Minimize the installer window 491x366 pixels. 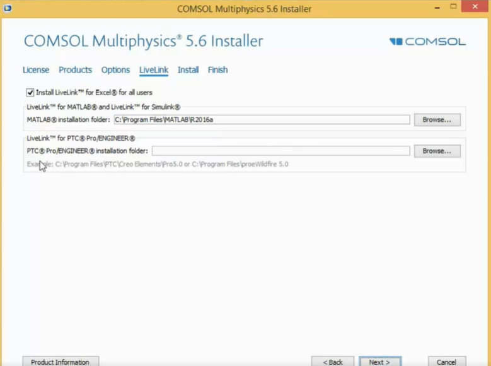click(x=437, y=8)
